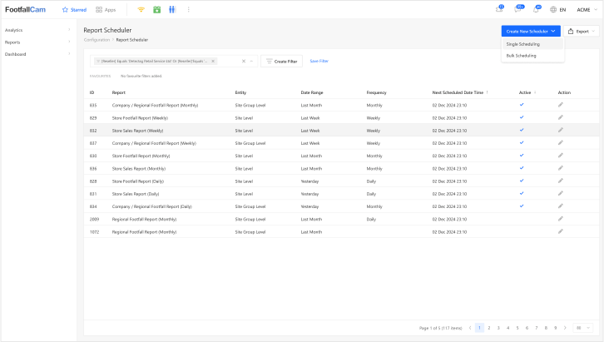604x342 pixels.
Task: Go to page 3
Action: (x=498, y=328)
